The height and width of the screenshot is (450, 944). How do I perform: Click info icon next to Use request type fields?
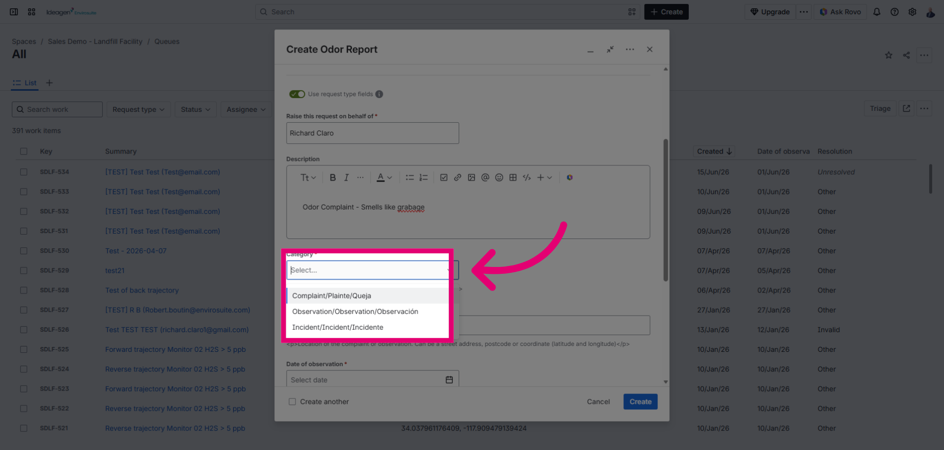pos(379,94)
